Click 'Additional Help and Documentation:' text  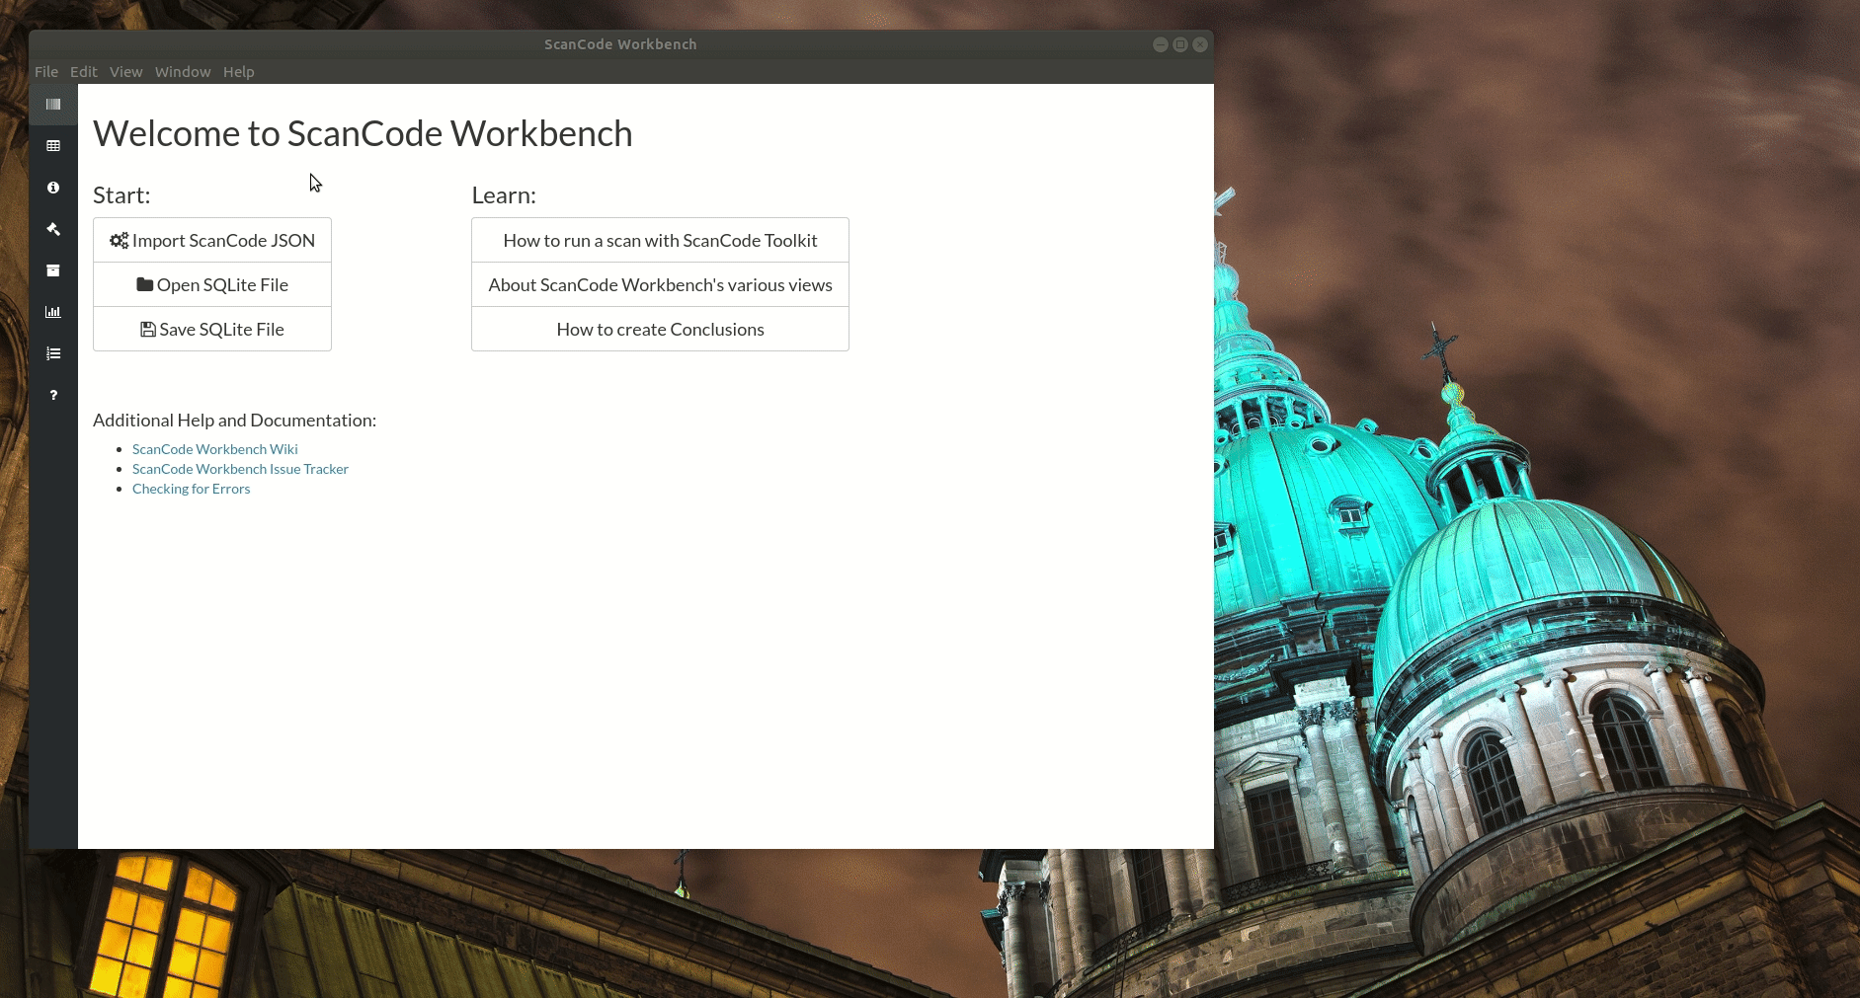pyautogui.click(x=234, y=421)
